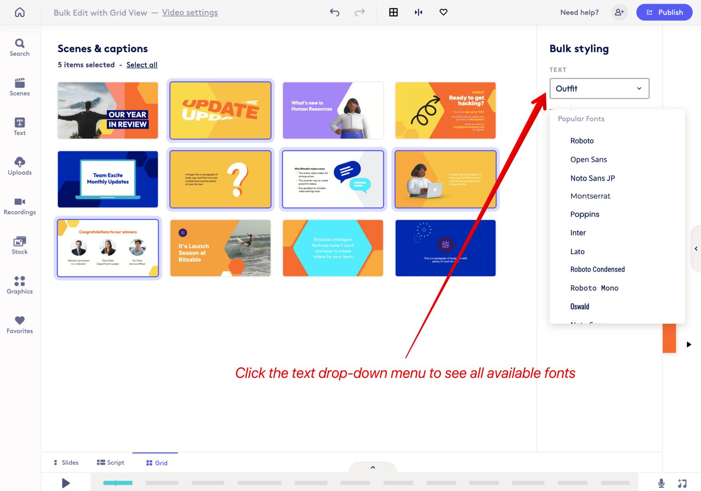Choose Open Sans from the font list
Screen dimensions: 701x491
[x=588, y=159]
